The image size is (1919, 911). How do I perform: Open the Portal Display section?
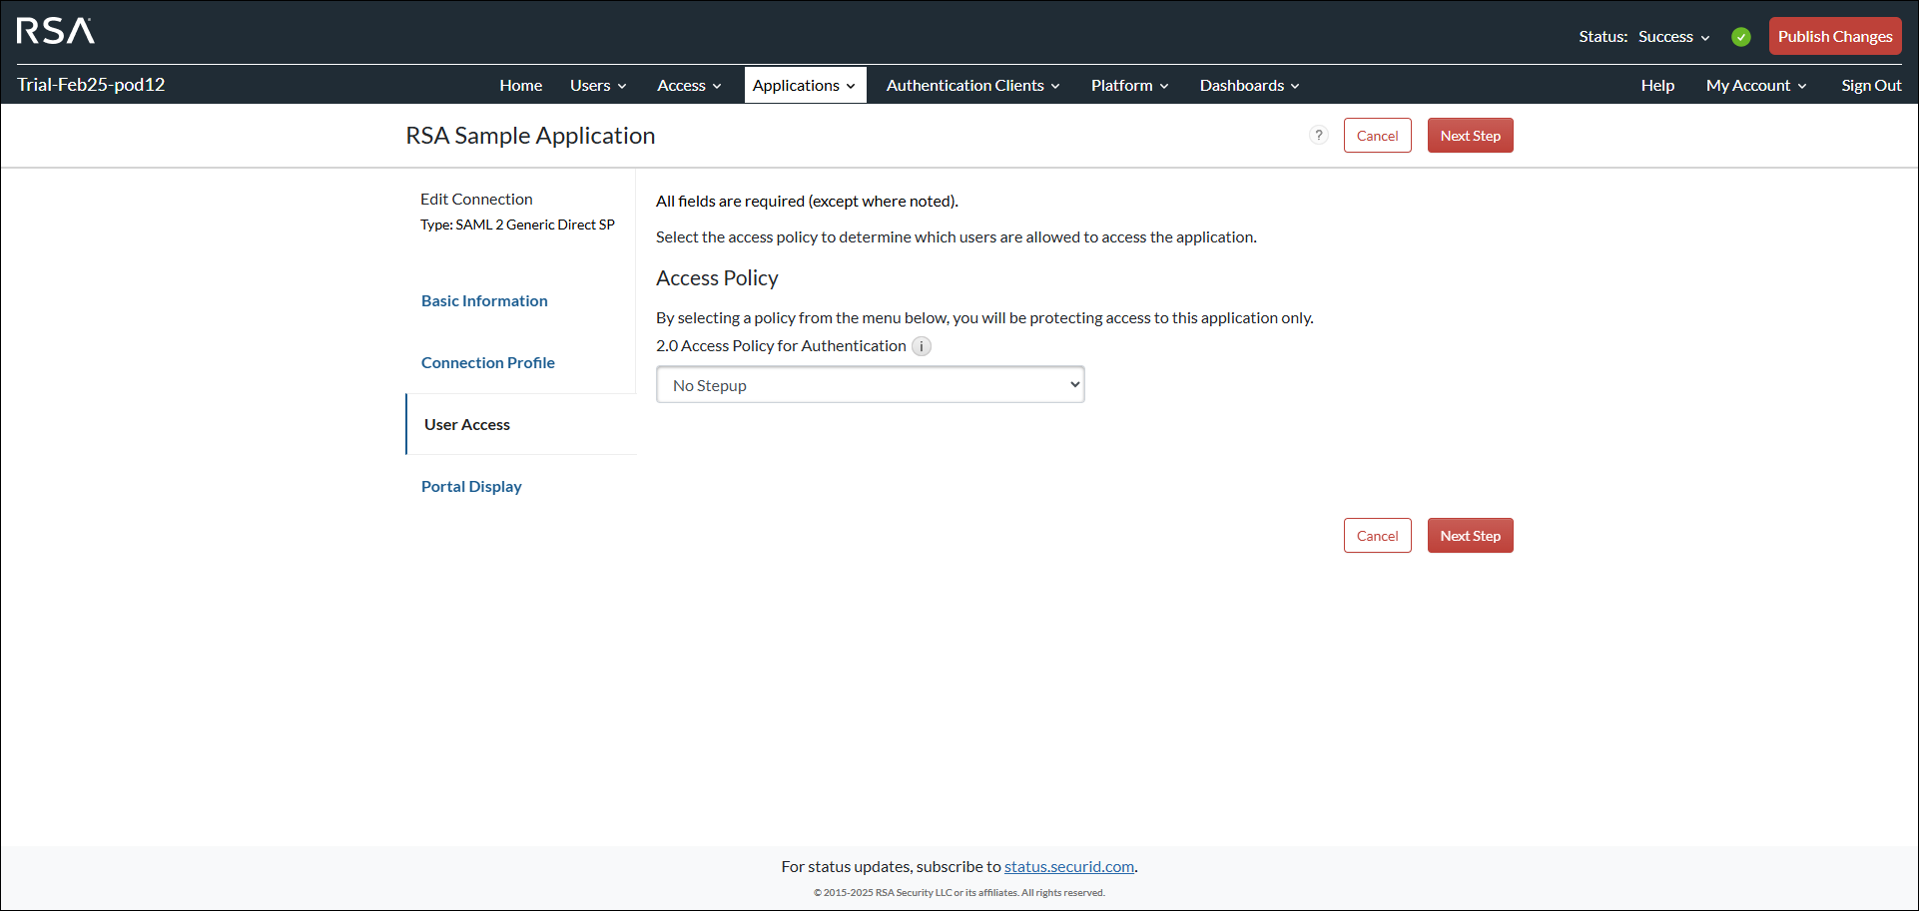coord(471,486)
